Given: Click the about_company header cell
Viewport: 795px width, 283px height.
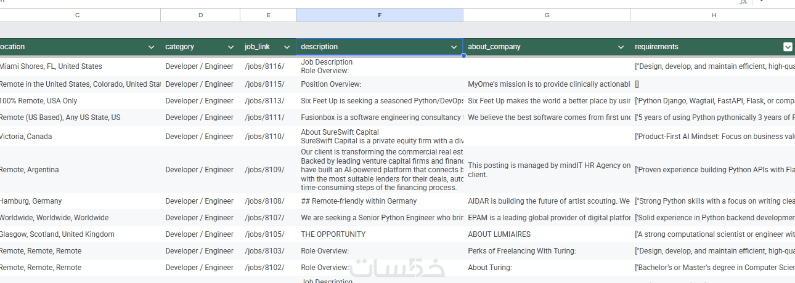Looking at the screenshot, I should (x=547, y=47).
